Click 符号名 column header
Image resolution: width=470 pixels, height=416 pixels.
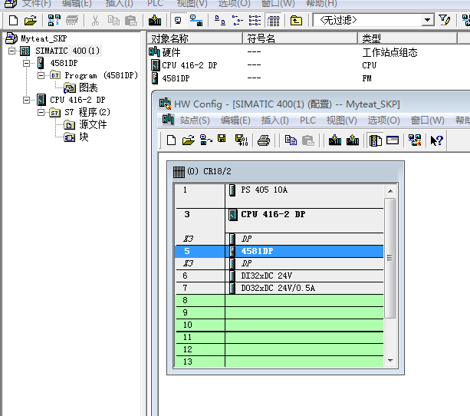300,38
